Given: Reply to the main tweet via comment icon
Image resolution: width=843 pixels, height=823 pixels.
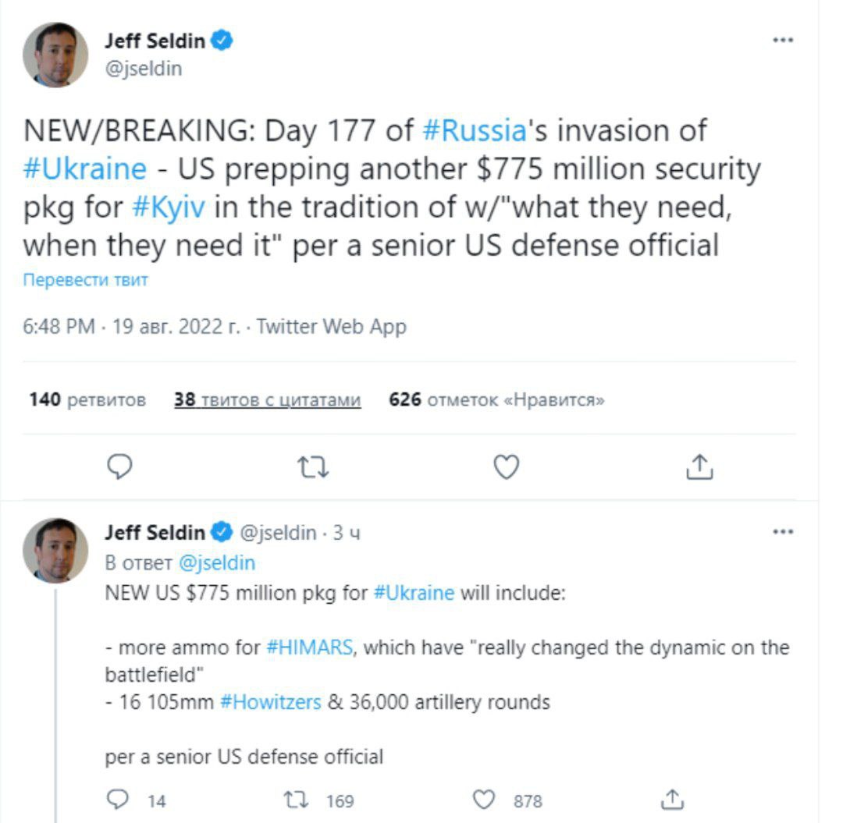Looking at the screenshot, I should 119,466.
